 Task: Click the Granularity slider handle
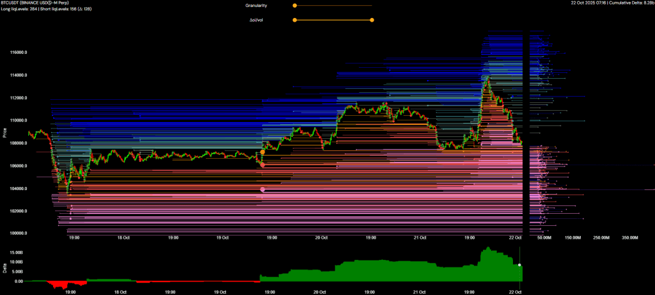click(x=294, y=5)
